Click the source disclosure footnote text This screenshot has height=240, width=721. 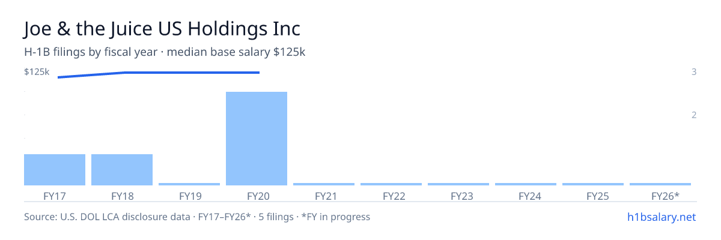[197, 217]
